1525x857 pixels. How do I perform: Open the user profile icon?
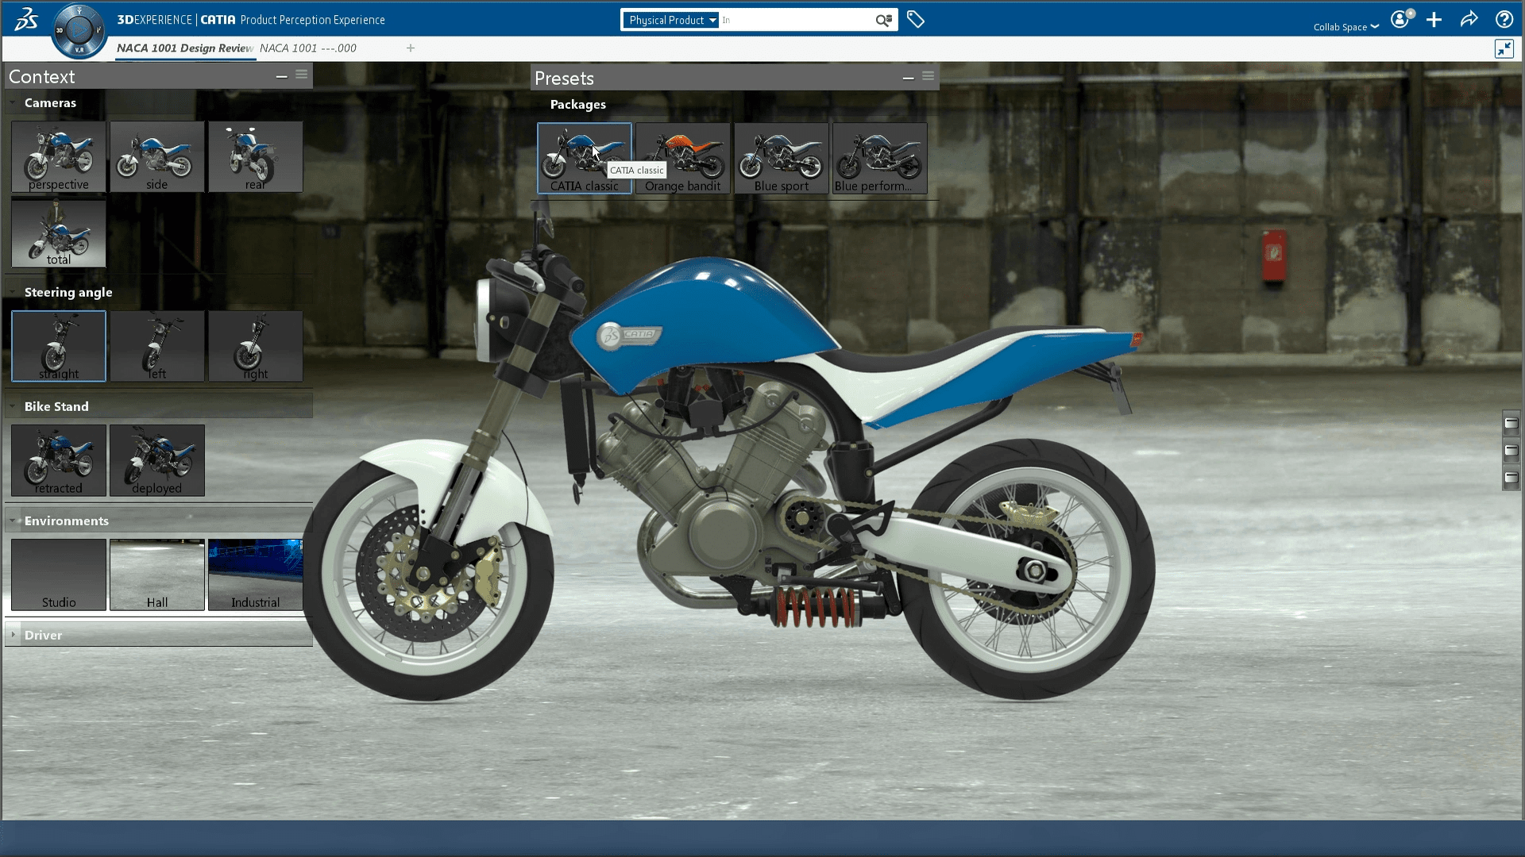tap(1400, 20)
